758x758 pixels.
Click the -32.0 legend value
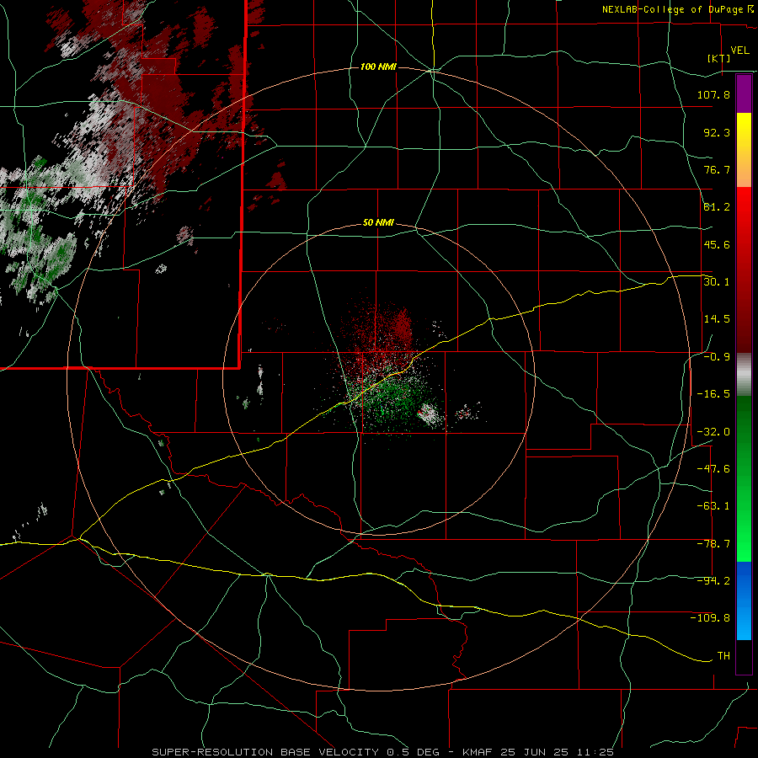(713, 432)
